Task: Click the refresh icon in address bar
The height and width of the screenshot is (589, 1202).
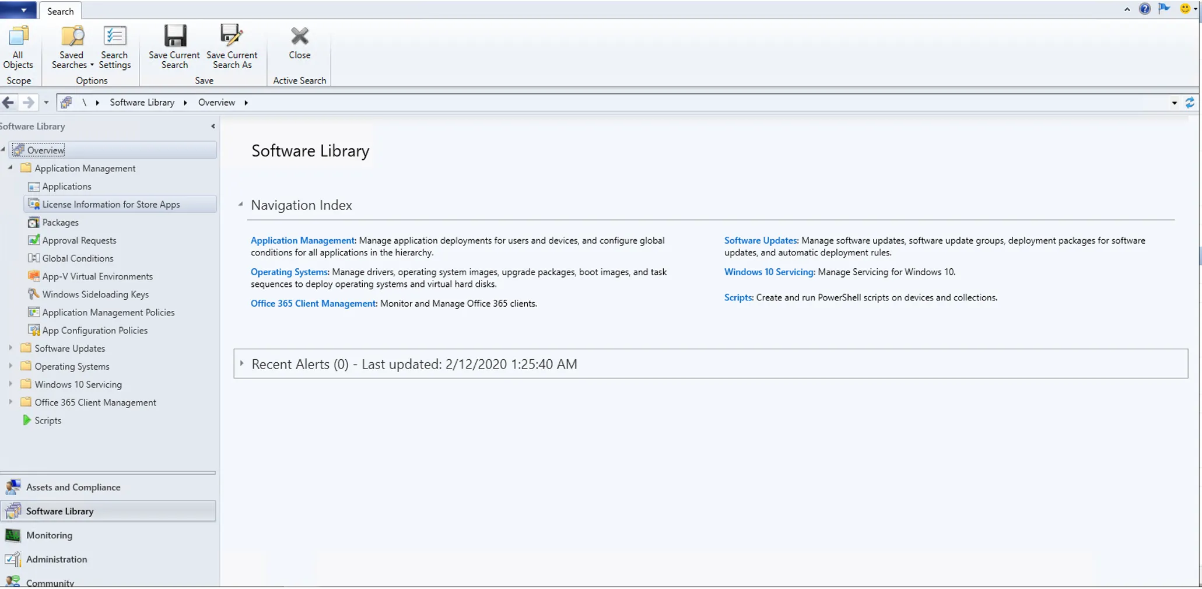Action: [1190, 103]
